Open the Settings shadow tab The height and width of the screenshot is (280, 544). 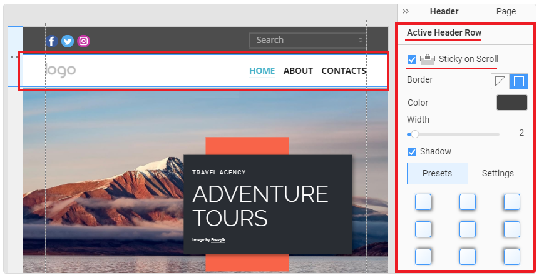(498, 173)
